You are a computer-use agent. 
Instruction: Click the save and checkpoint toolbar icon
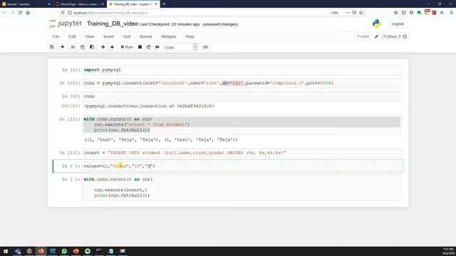pyautogui.click(x=52, y=47)
